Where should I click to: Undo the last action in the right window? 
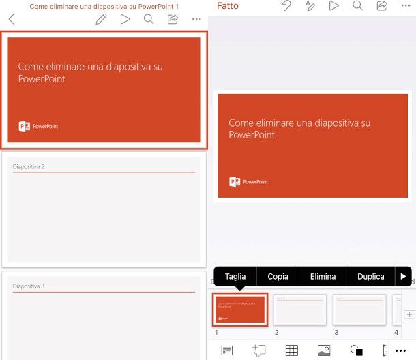(x=286, y=5)
